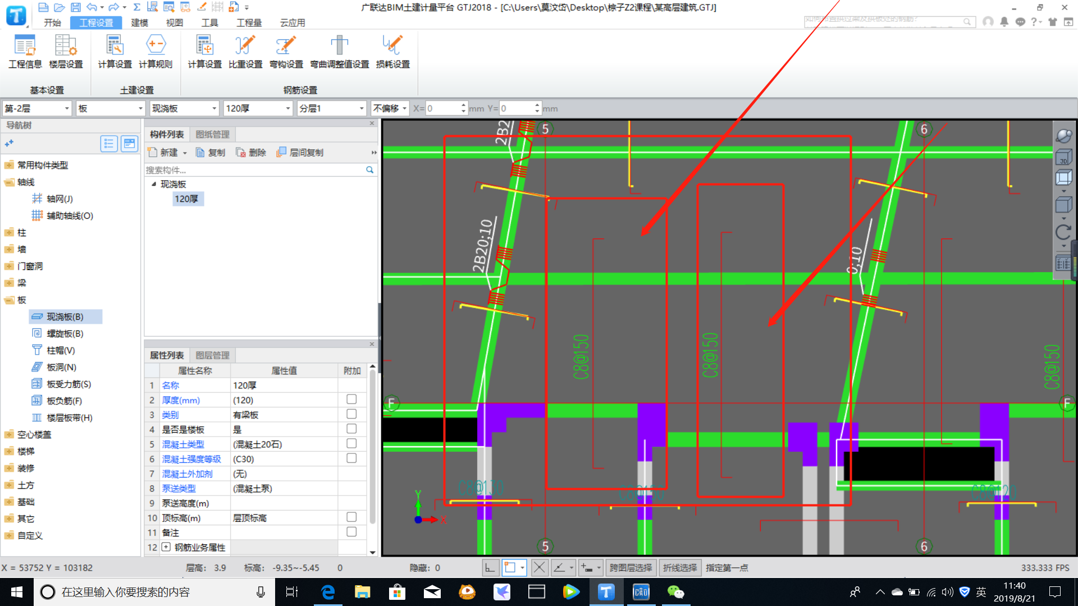This screenshot has width=1078, height=606.
Task: Click the 跨图层选择 button
Action: (x=631, y=568)
